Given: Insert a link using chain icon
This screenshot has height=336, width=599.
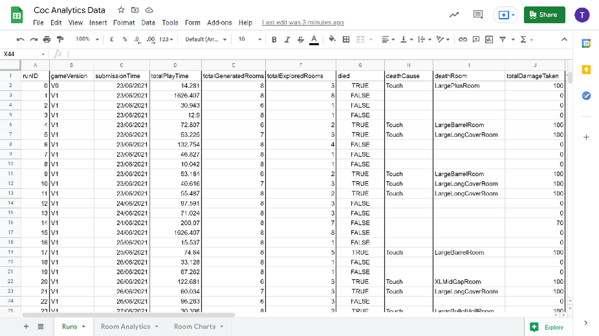Looking at the screenshot, I should 463,39.
